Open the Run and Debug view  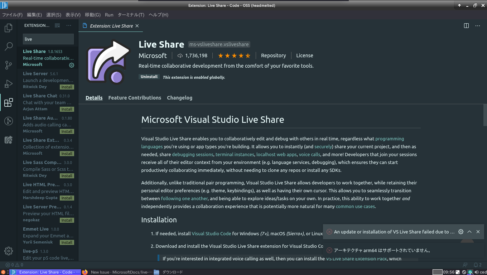point(8,83)
